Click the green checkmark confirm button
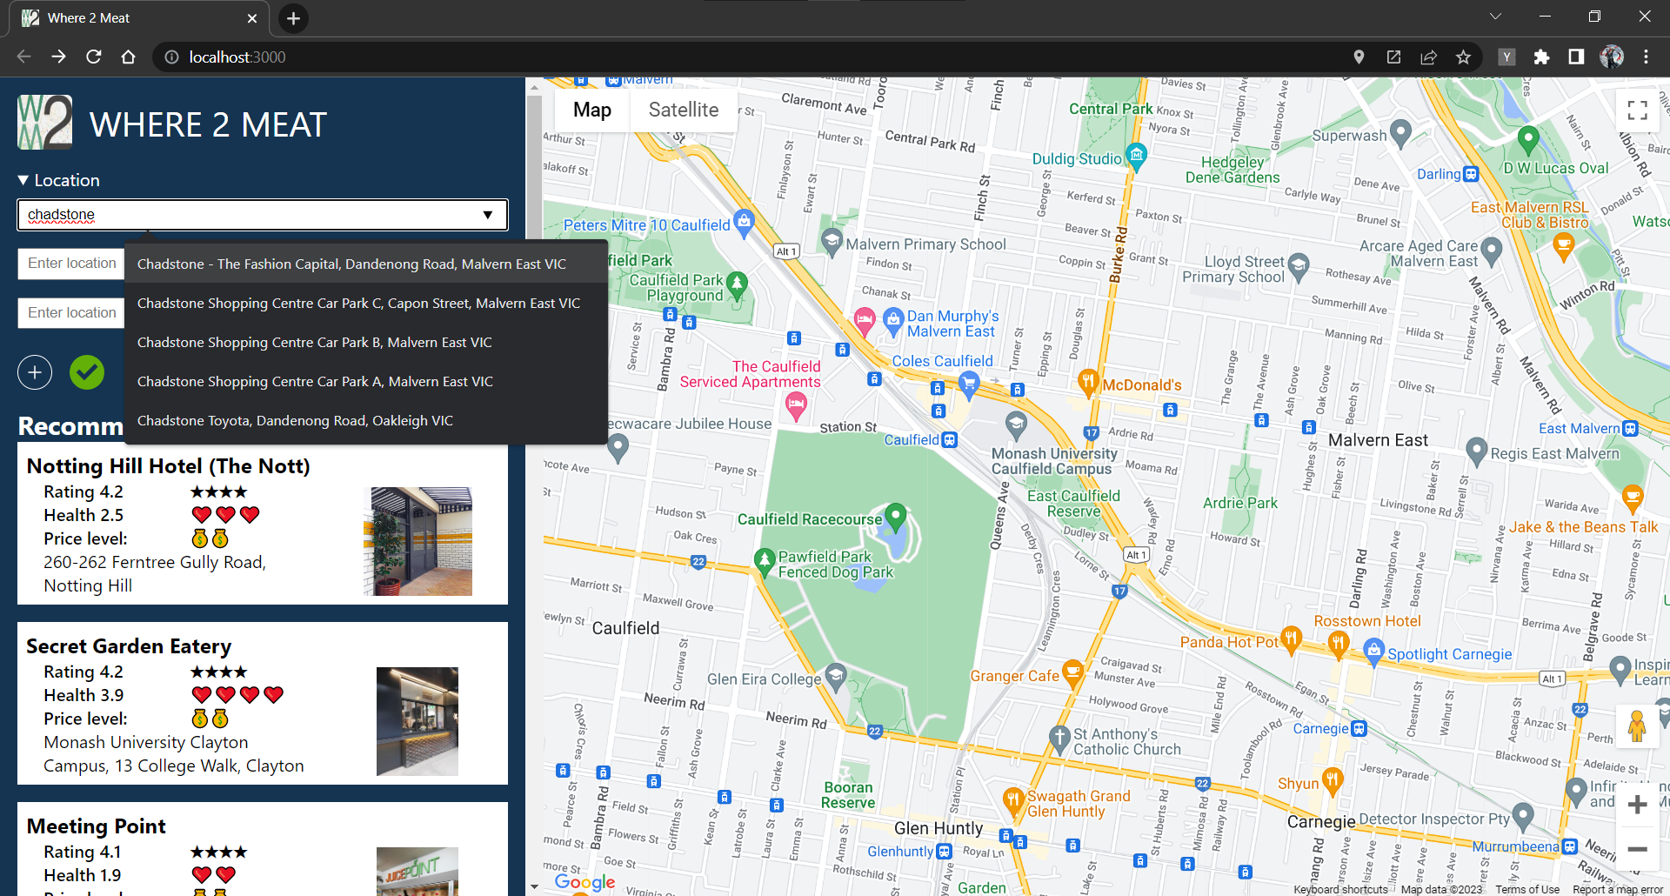 point(87,373)
